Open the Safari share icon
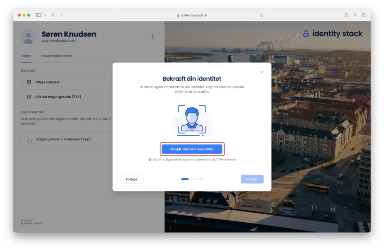Viewport: 384px width, 250px height. (346, 15)
